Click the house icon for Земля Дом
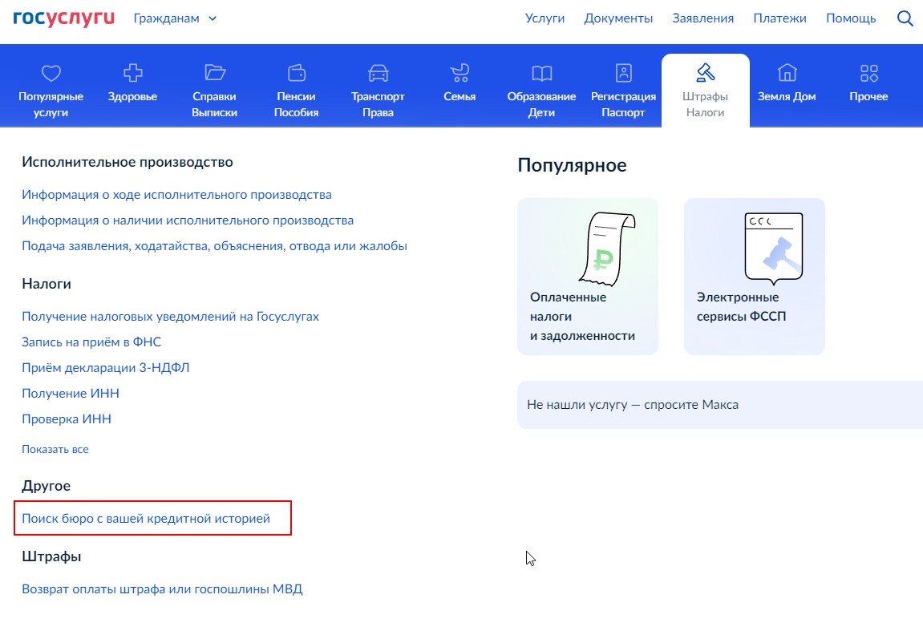The height and width of the screenshot is (639, 923). point(787,73)
